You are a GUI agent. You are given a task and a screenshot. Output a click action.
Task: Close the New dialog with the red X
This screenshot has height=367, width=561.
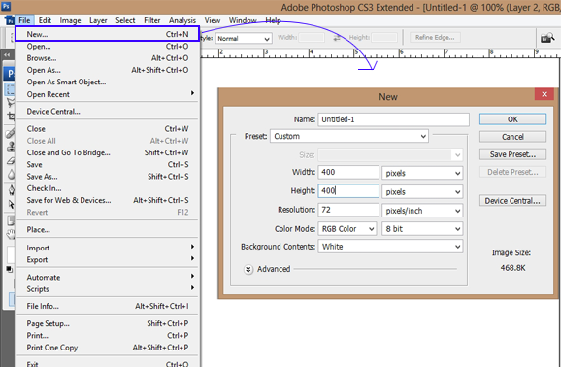(x=544, y=94)
